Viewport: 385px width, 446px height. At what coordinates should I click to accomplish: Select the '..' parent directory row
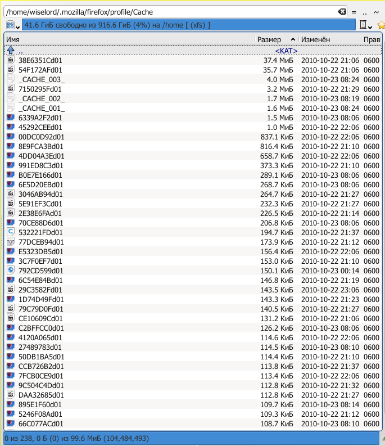(x=193, y=51)
